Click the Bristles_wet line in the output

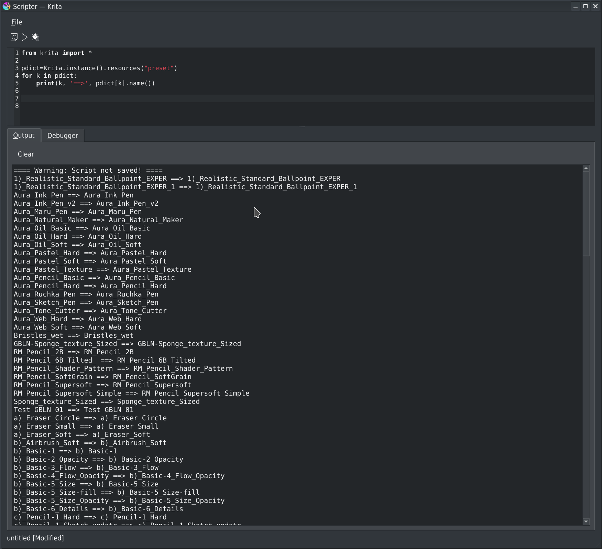(x=74, y=335)
